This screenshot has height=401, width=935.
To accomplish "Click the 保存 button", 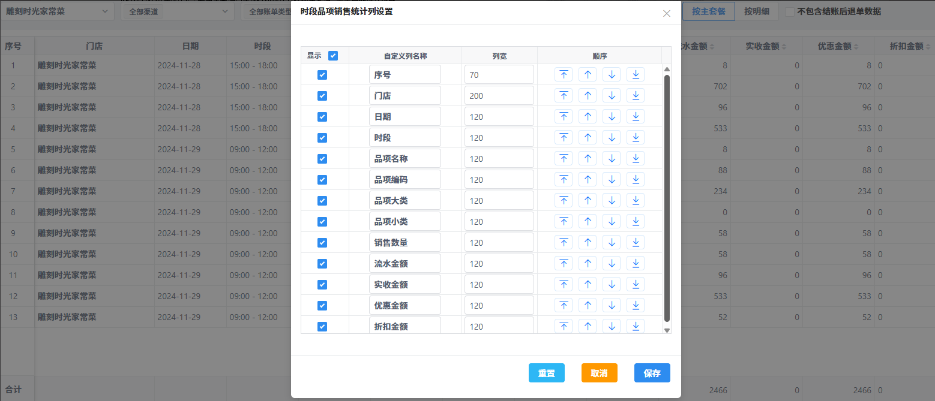I will (652, 373).
